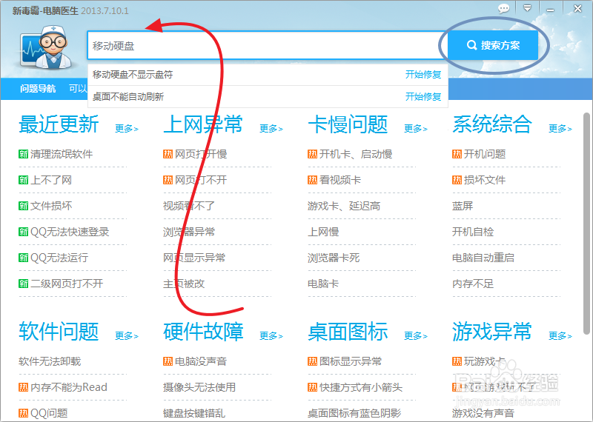Expand 更多 next to 上网异常
The height and width of the screenshot is (422, 593).
(x=271, y=129)
